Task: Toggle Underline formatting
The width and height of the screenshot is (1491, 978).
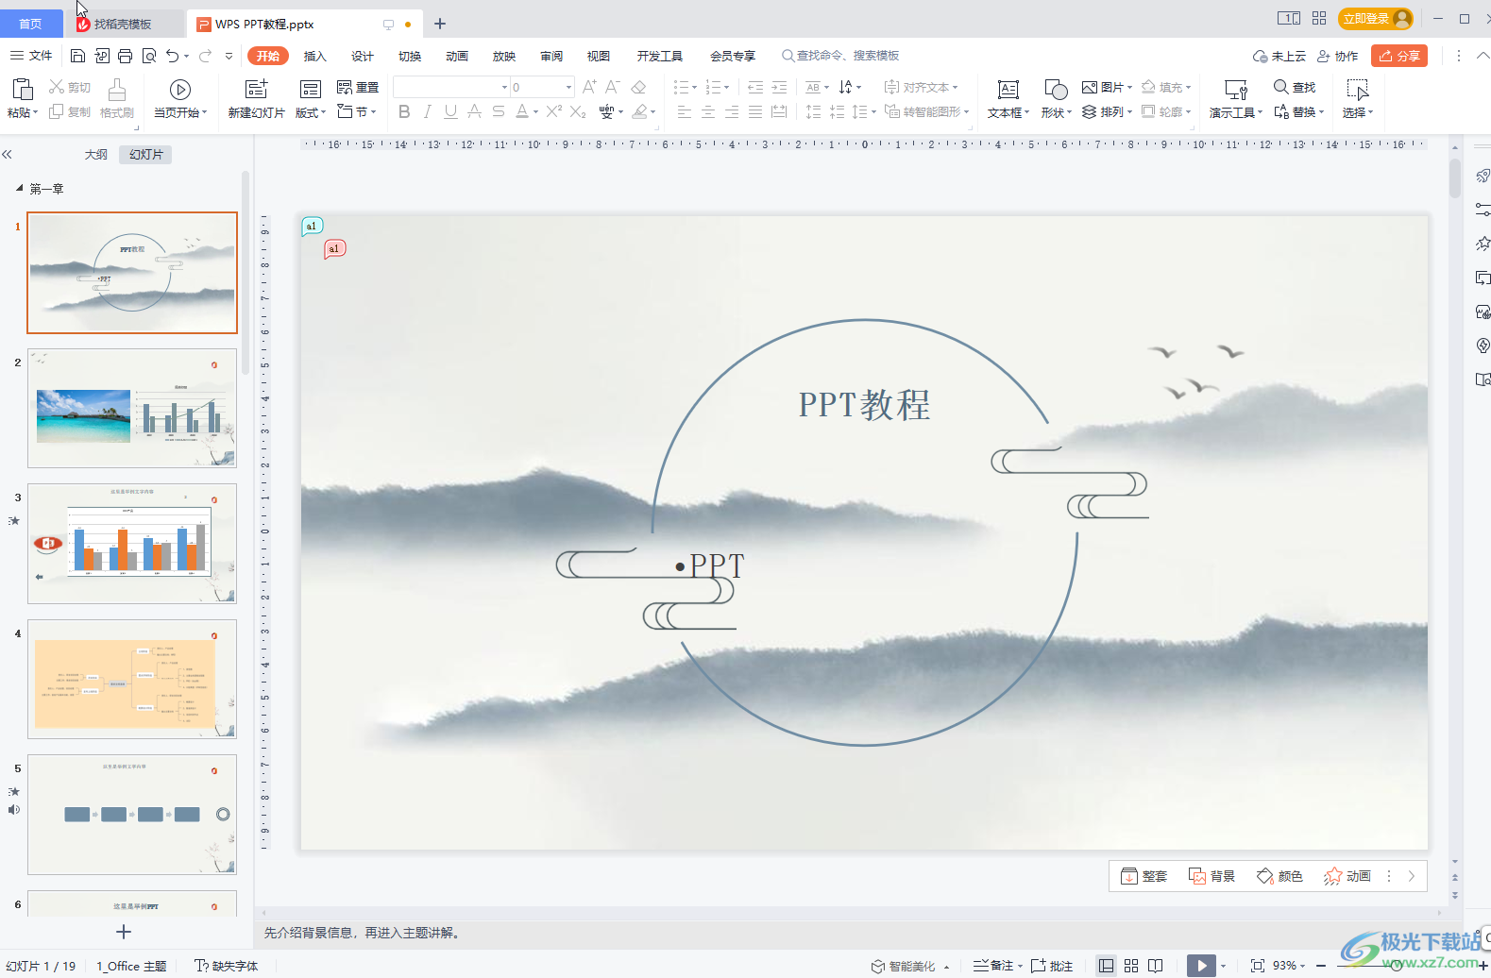Action: pyautogui.click(x=450, y=111)
